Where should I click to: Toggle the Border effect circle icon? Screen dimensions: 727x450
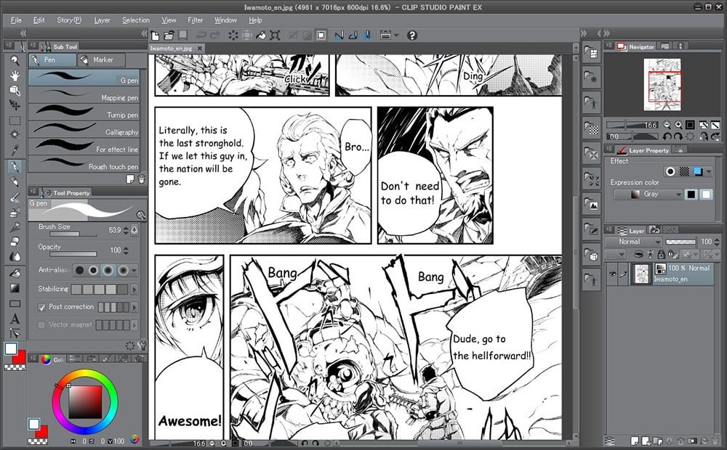(x=670, y=172)
